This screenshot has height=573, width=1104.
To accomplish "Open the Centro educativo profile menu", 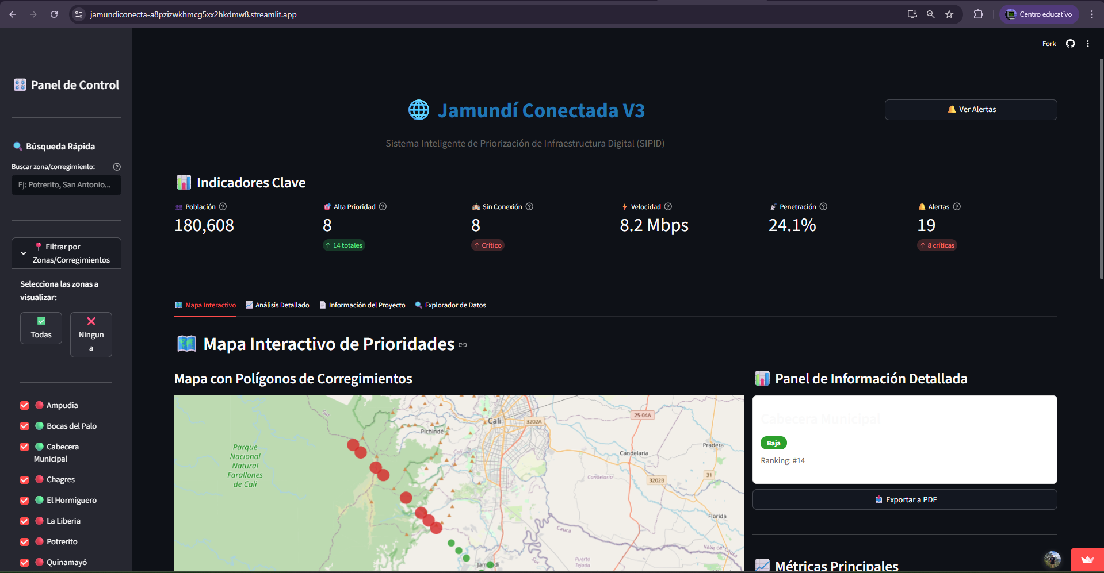I will point(1039,14).
